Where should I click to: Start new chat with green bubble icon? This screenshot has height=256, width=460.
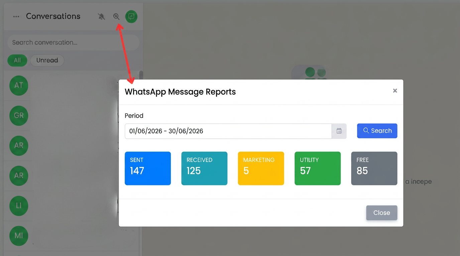[x=131, y=17]
